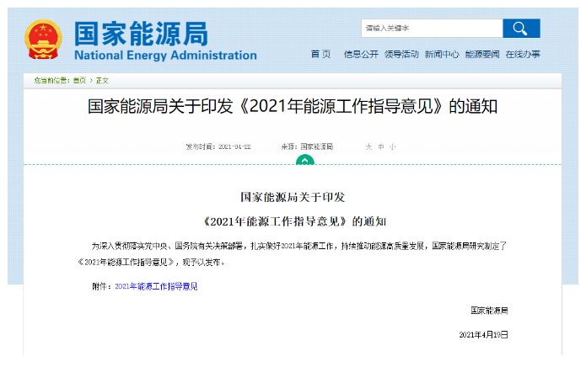Open attachment 2021年能源工作指导意见 link

click(x=156, y=286)
